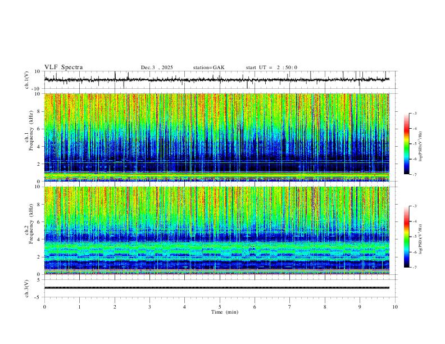Click the time axis tick label "9"
This screenshot has height=344, width=445.
pos(360,307)
